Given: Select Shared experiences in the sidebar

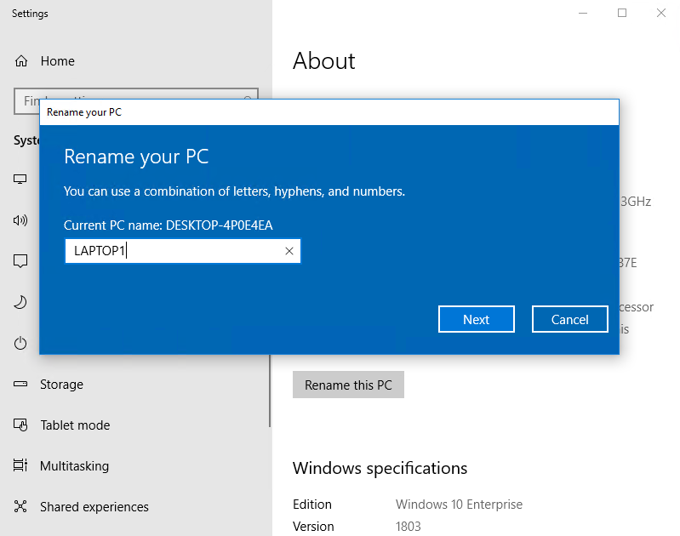Looking at the screenshot, I should [94, 507].
